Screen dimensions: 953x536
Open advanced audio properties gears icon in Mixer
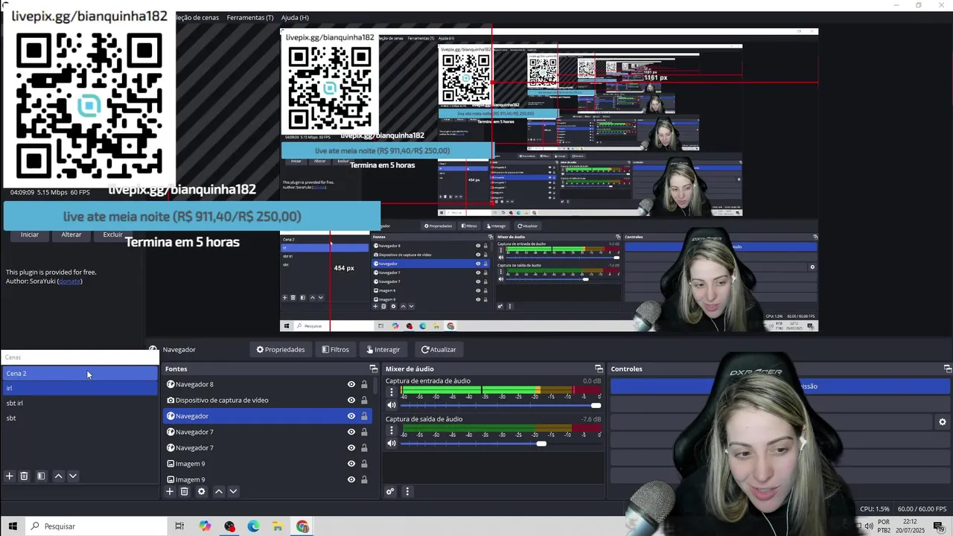click(390, 491)
